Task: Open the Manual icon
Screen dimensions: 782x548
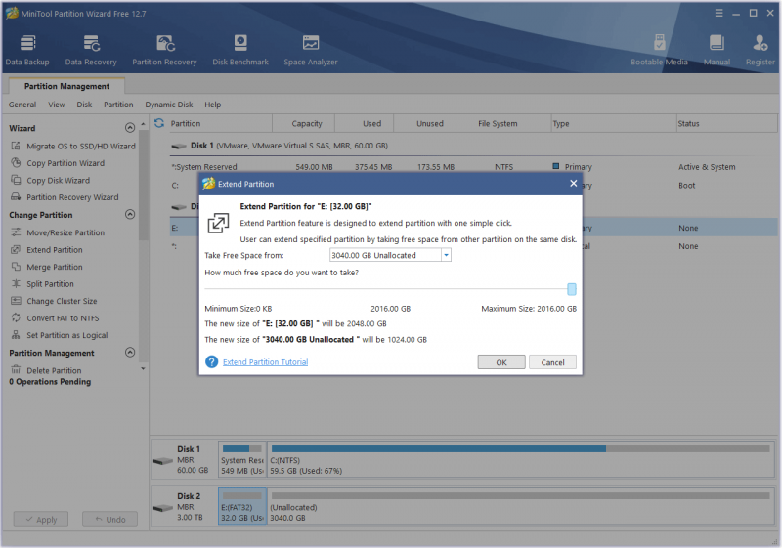Action: coord(717,50)
